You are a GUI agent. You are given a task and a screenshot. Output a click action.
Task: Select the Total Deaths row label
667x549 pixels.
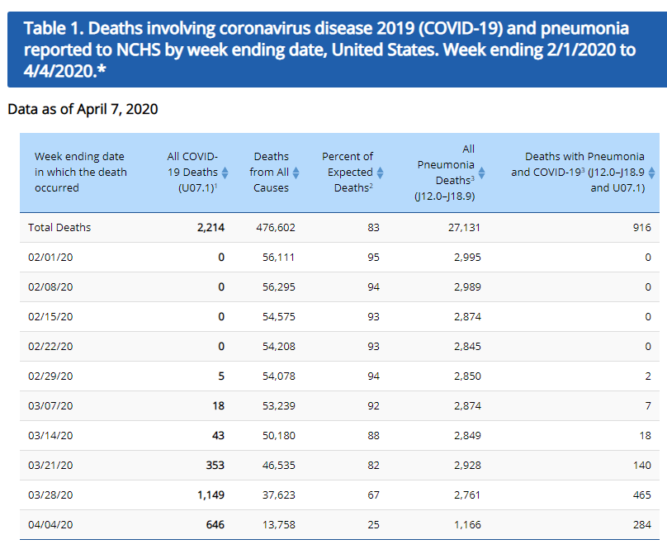[x=59, y=227]
